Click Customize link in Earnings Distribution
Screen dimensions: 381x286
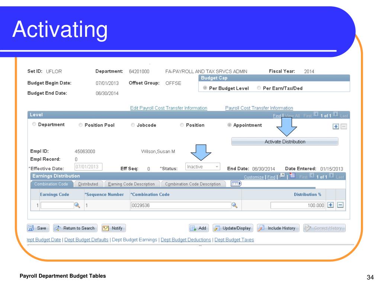click(x=254, y=177)
